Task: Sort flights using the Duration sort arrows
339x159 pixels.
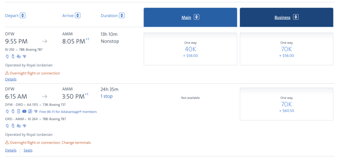Action: 122,15
